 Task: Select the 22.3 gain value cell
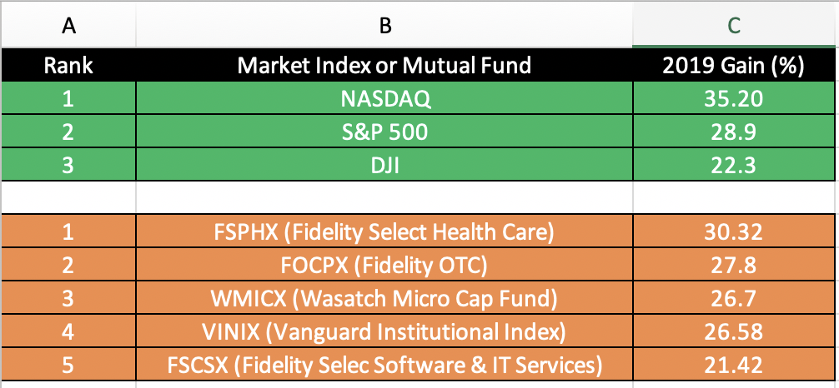pyautogui.click(x=735, y=165)
